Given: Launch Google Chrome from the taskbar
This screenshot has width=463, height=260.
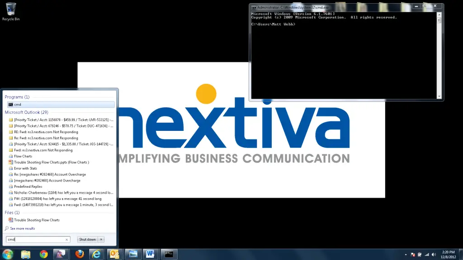Looking at the screenshot, I should click(43, 254).
